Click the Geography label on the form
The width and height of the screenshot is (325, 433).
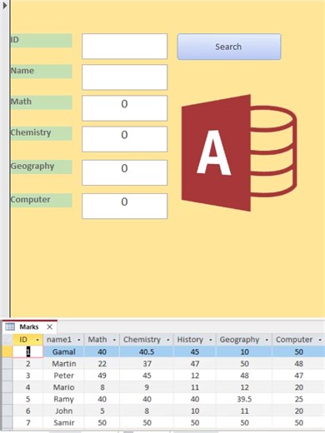pyautogui.click(x=41, y=167)
